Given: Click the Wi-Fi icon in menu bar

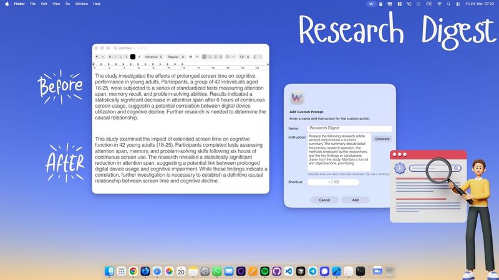Looking at the screenshot, I should (440, 4).
